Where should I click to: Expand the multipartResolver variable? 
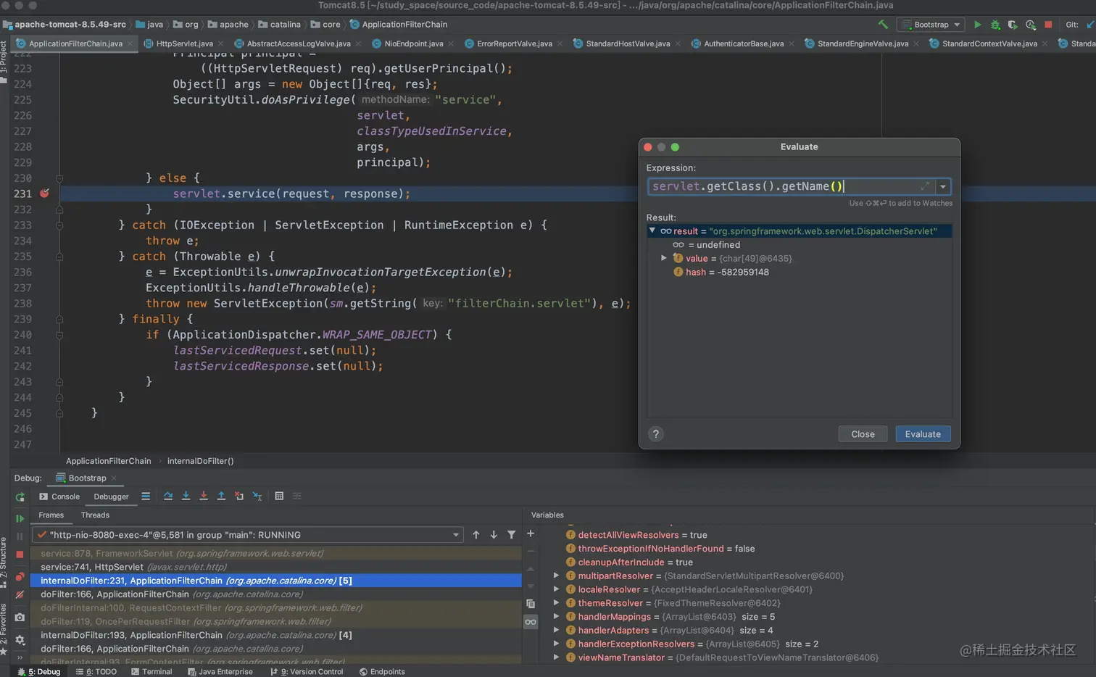coord(557,576)
